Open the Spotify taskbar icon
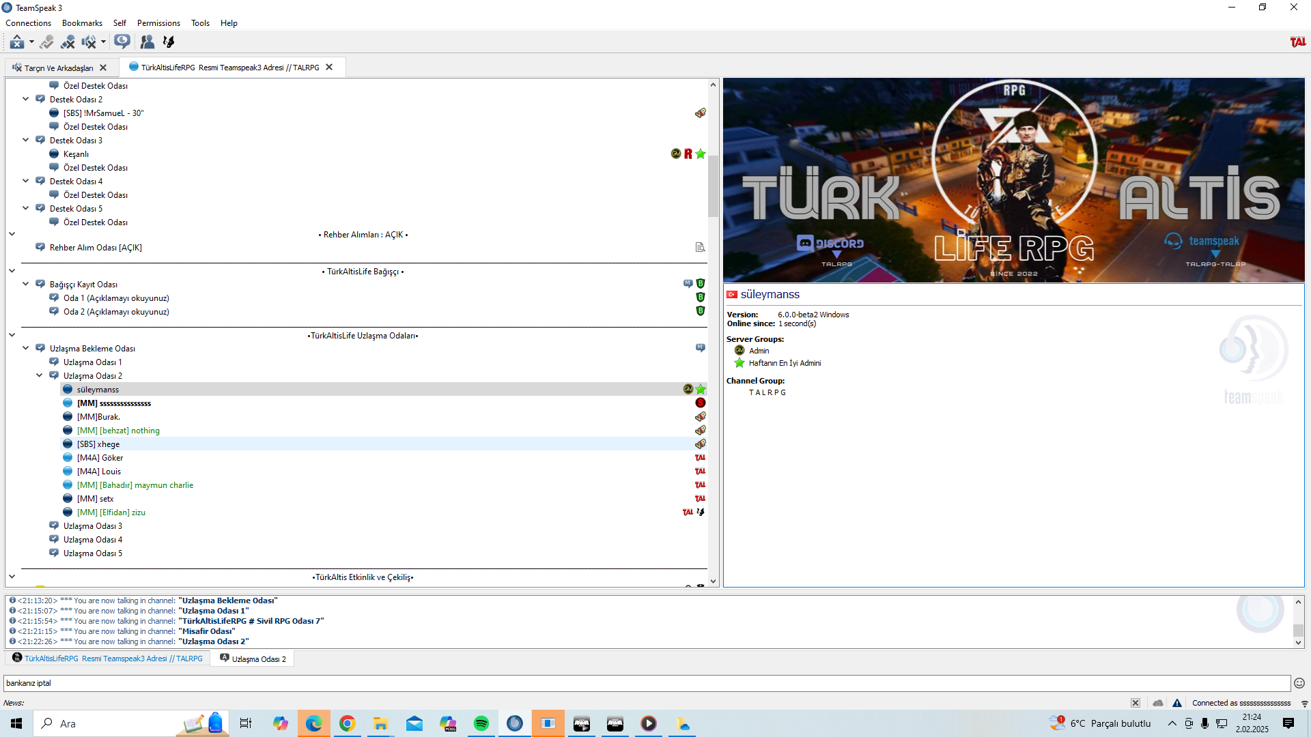Image resolution: width=1311 pixels, height=737 pixels. pos(481,723)
